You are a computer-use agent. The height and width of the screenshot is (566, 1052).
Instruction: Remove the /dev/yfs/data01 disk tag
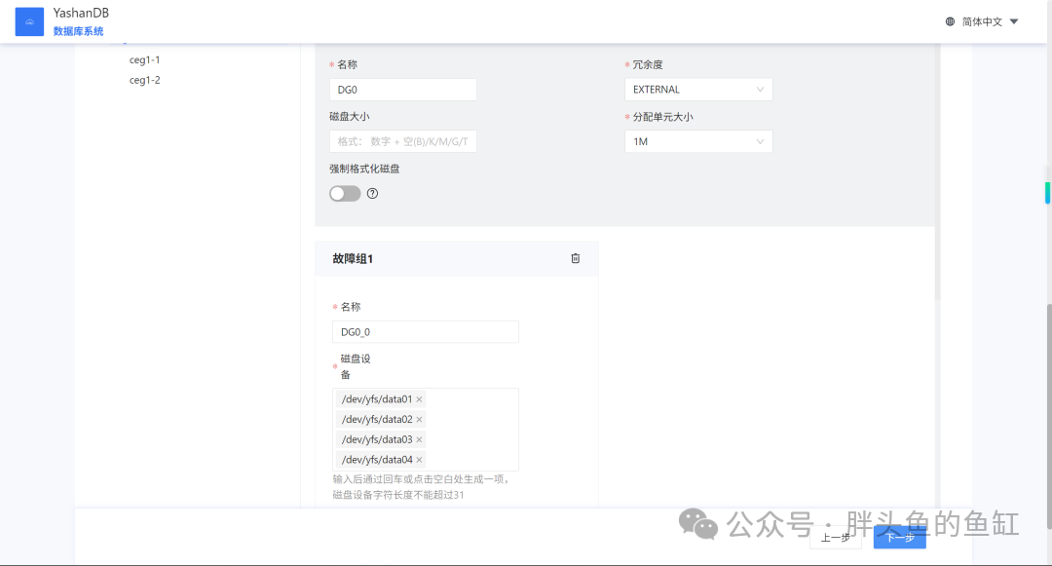coord(419,399)
